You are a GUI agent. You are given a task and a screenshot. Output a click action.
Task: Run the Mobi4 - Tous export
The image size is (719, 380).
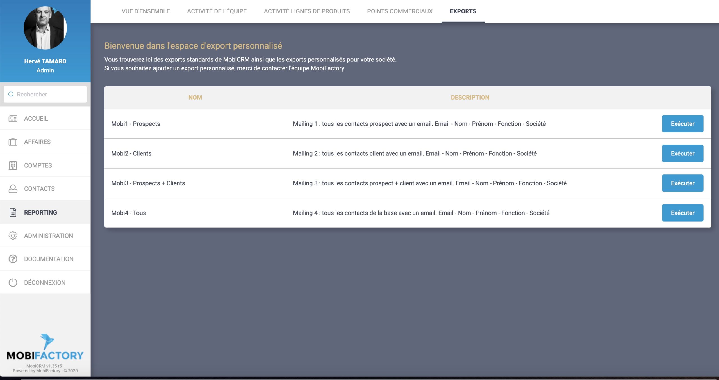(x=682, y=213)
